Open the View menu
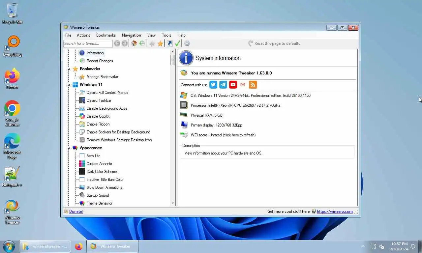This screenshot has width=422, height=253. pyautogui.click(x=151, y=35)
